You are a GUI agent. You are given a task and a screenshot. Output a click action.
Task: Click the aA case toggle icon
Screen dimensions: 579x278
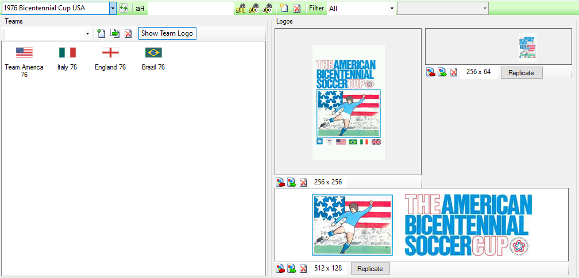tap(140, 8)
